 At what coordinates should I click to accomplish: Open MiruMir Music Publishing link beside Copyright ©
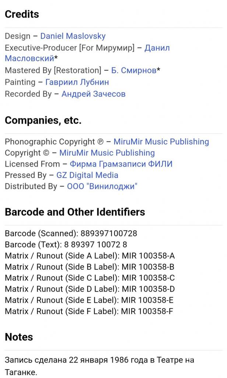tap(107, 153)
